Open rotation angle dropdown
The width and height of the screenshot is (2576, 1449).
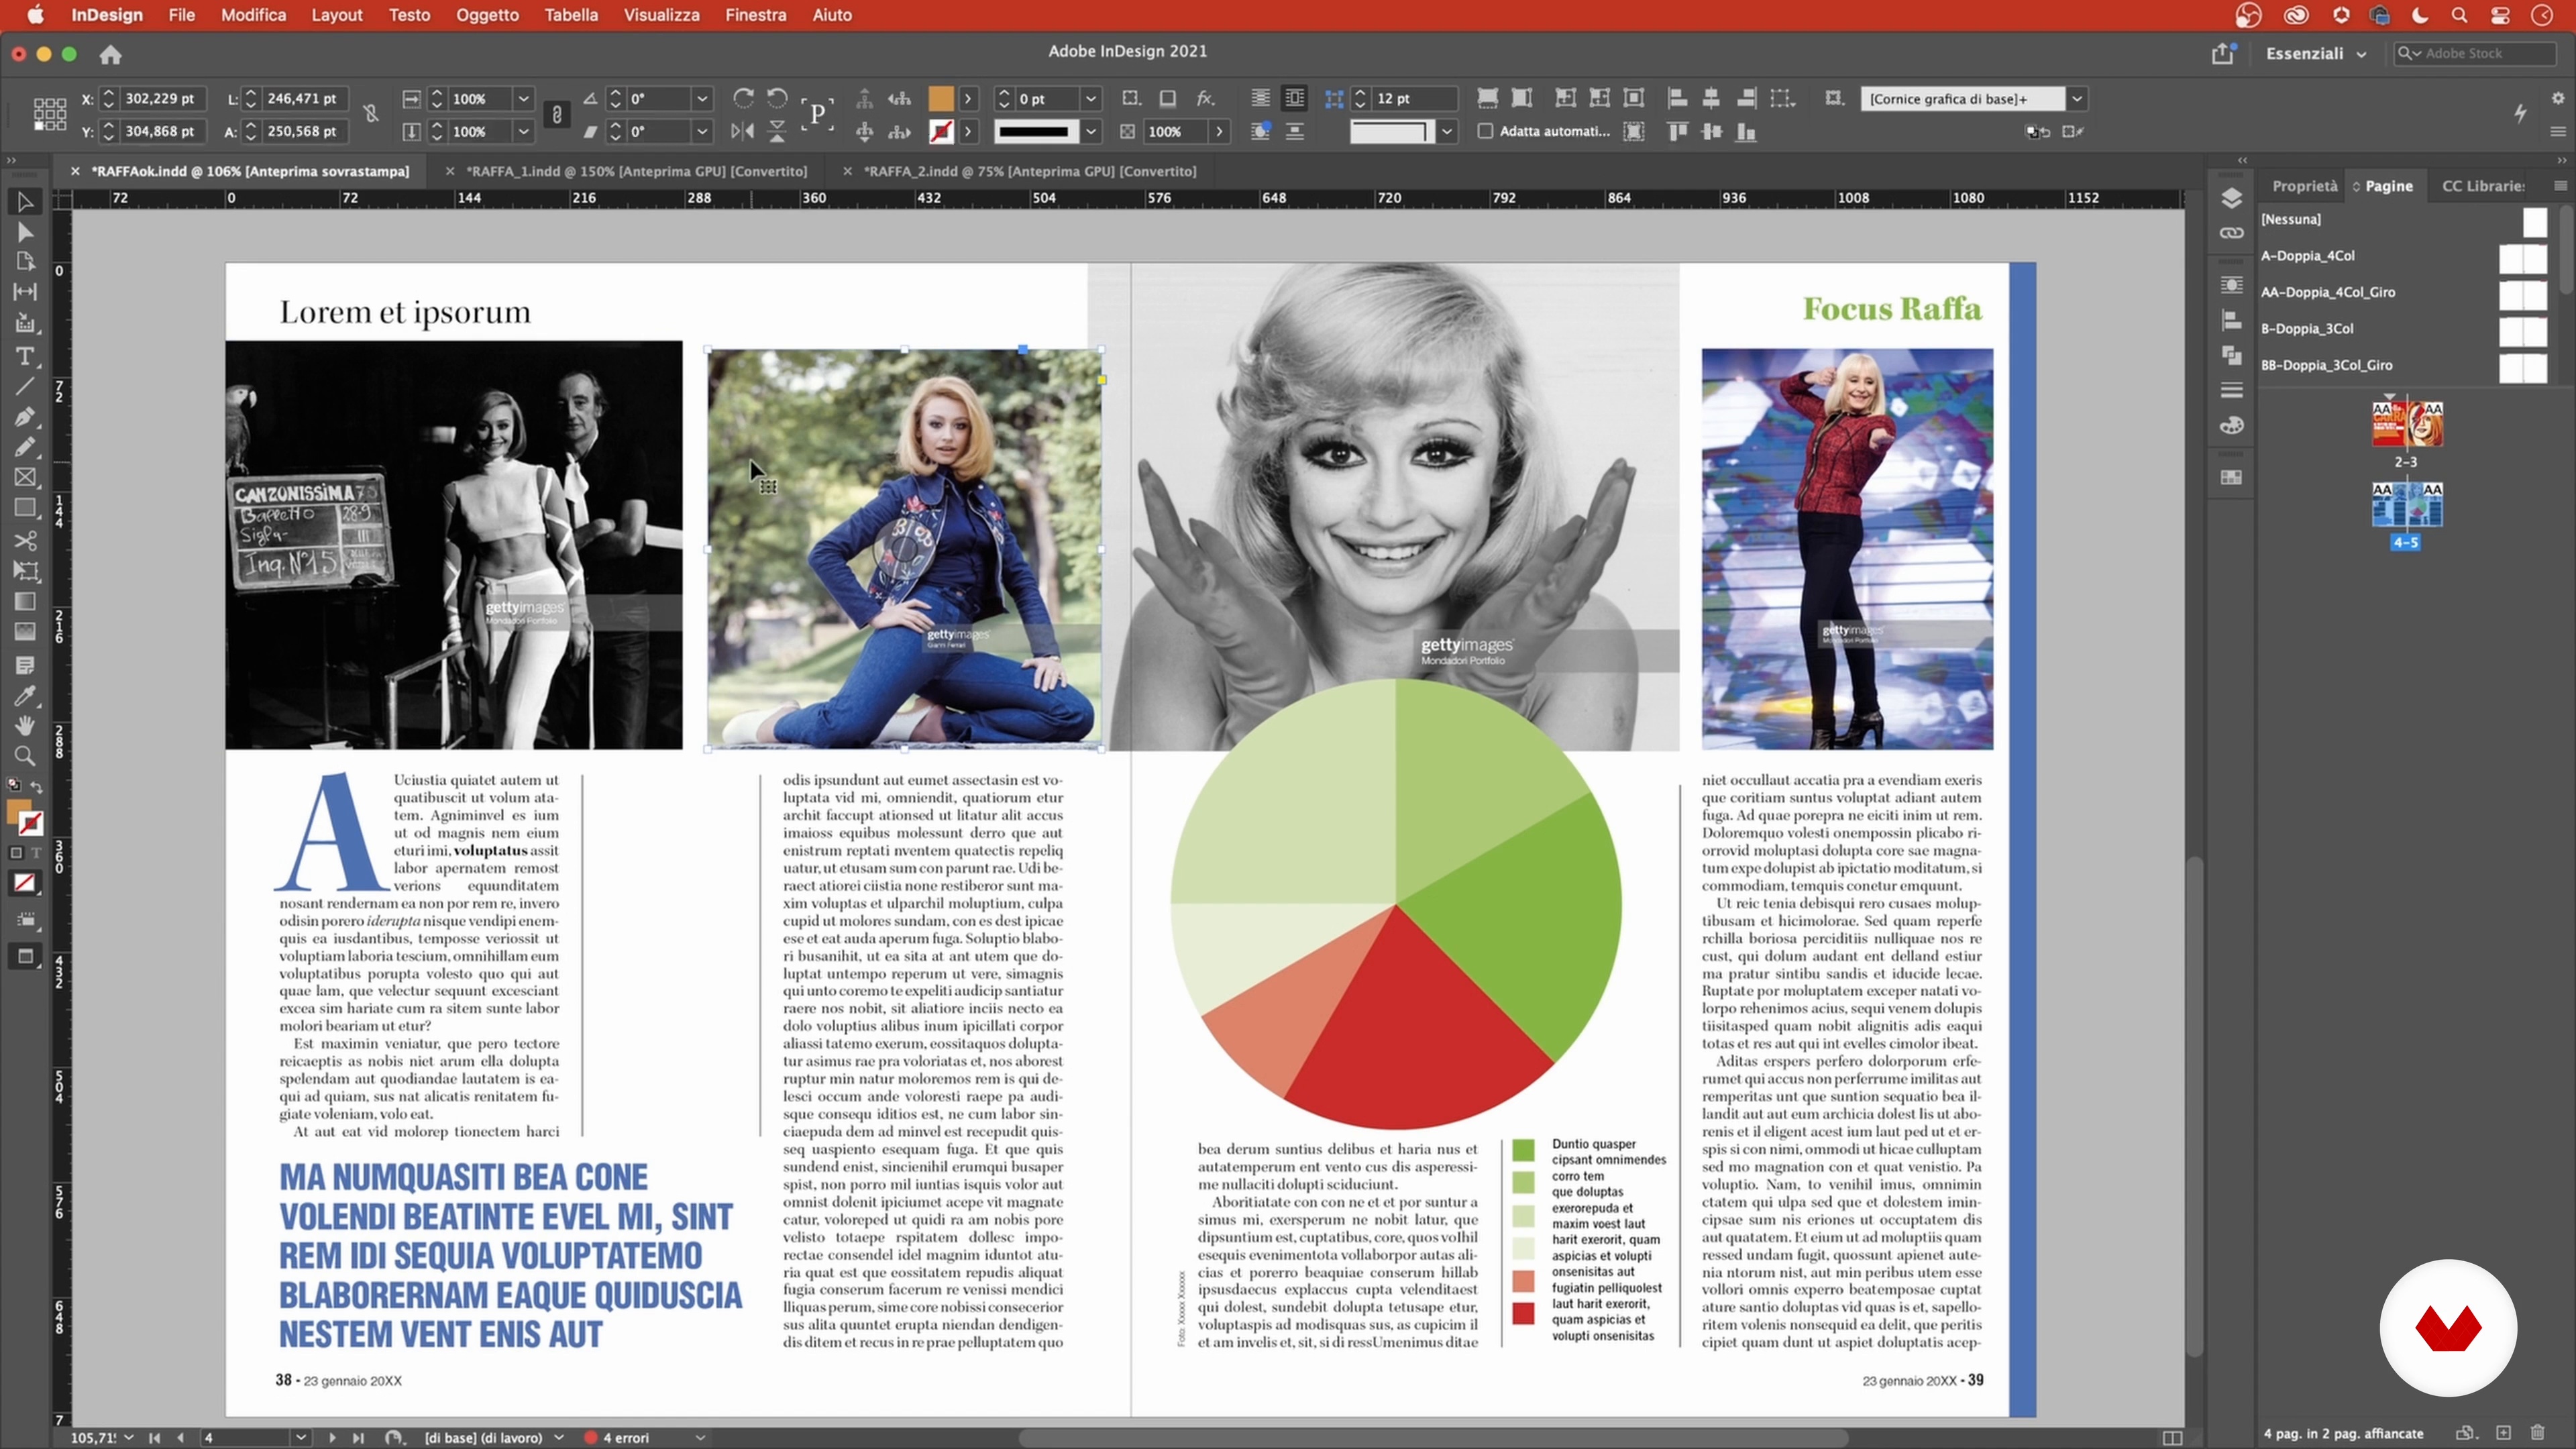pyautogui.click(x=702, y=99)
